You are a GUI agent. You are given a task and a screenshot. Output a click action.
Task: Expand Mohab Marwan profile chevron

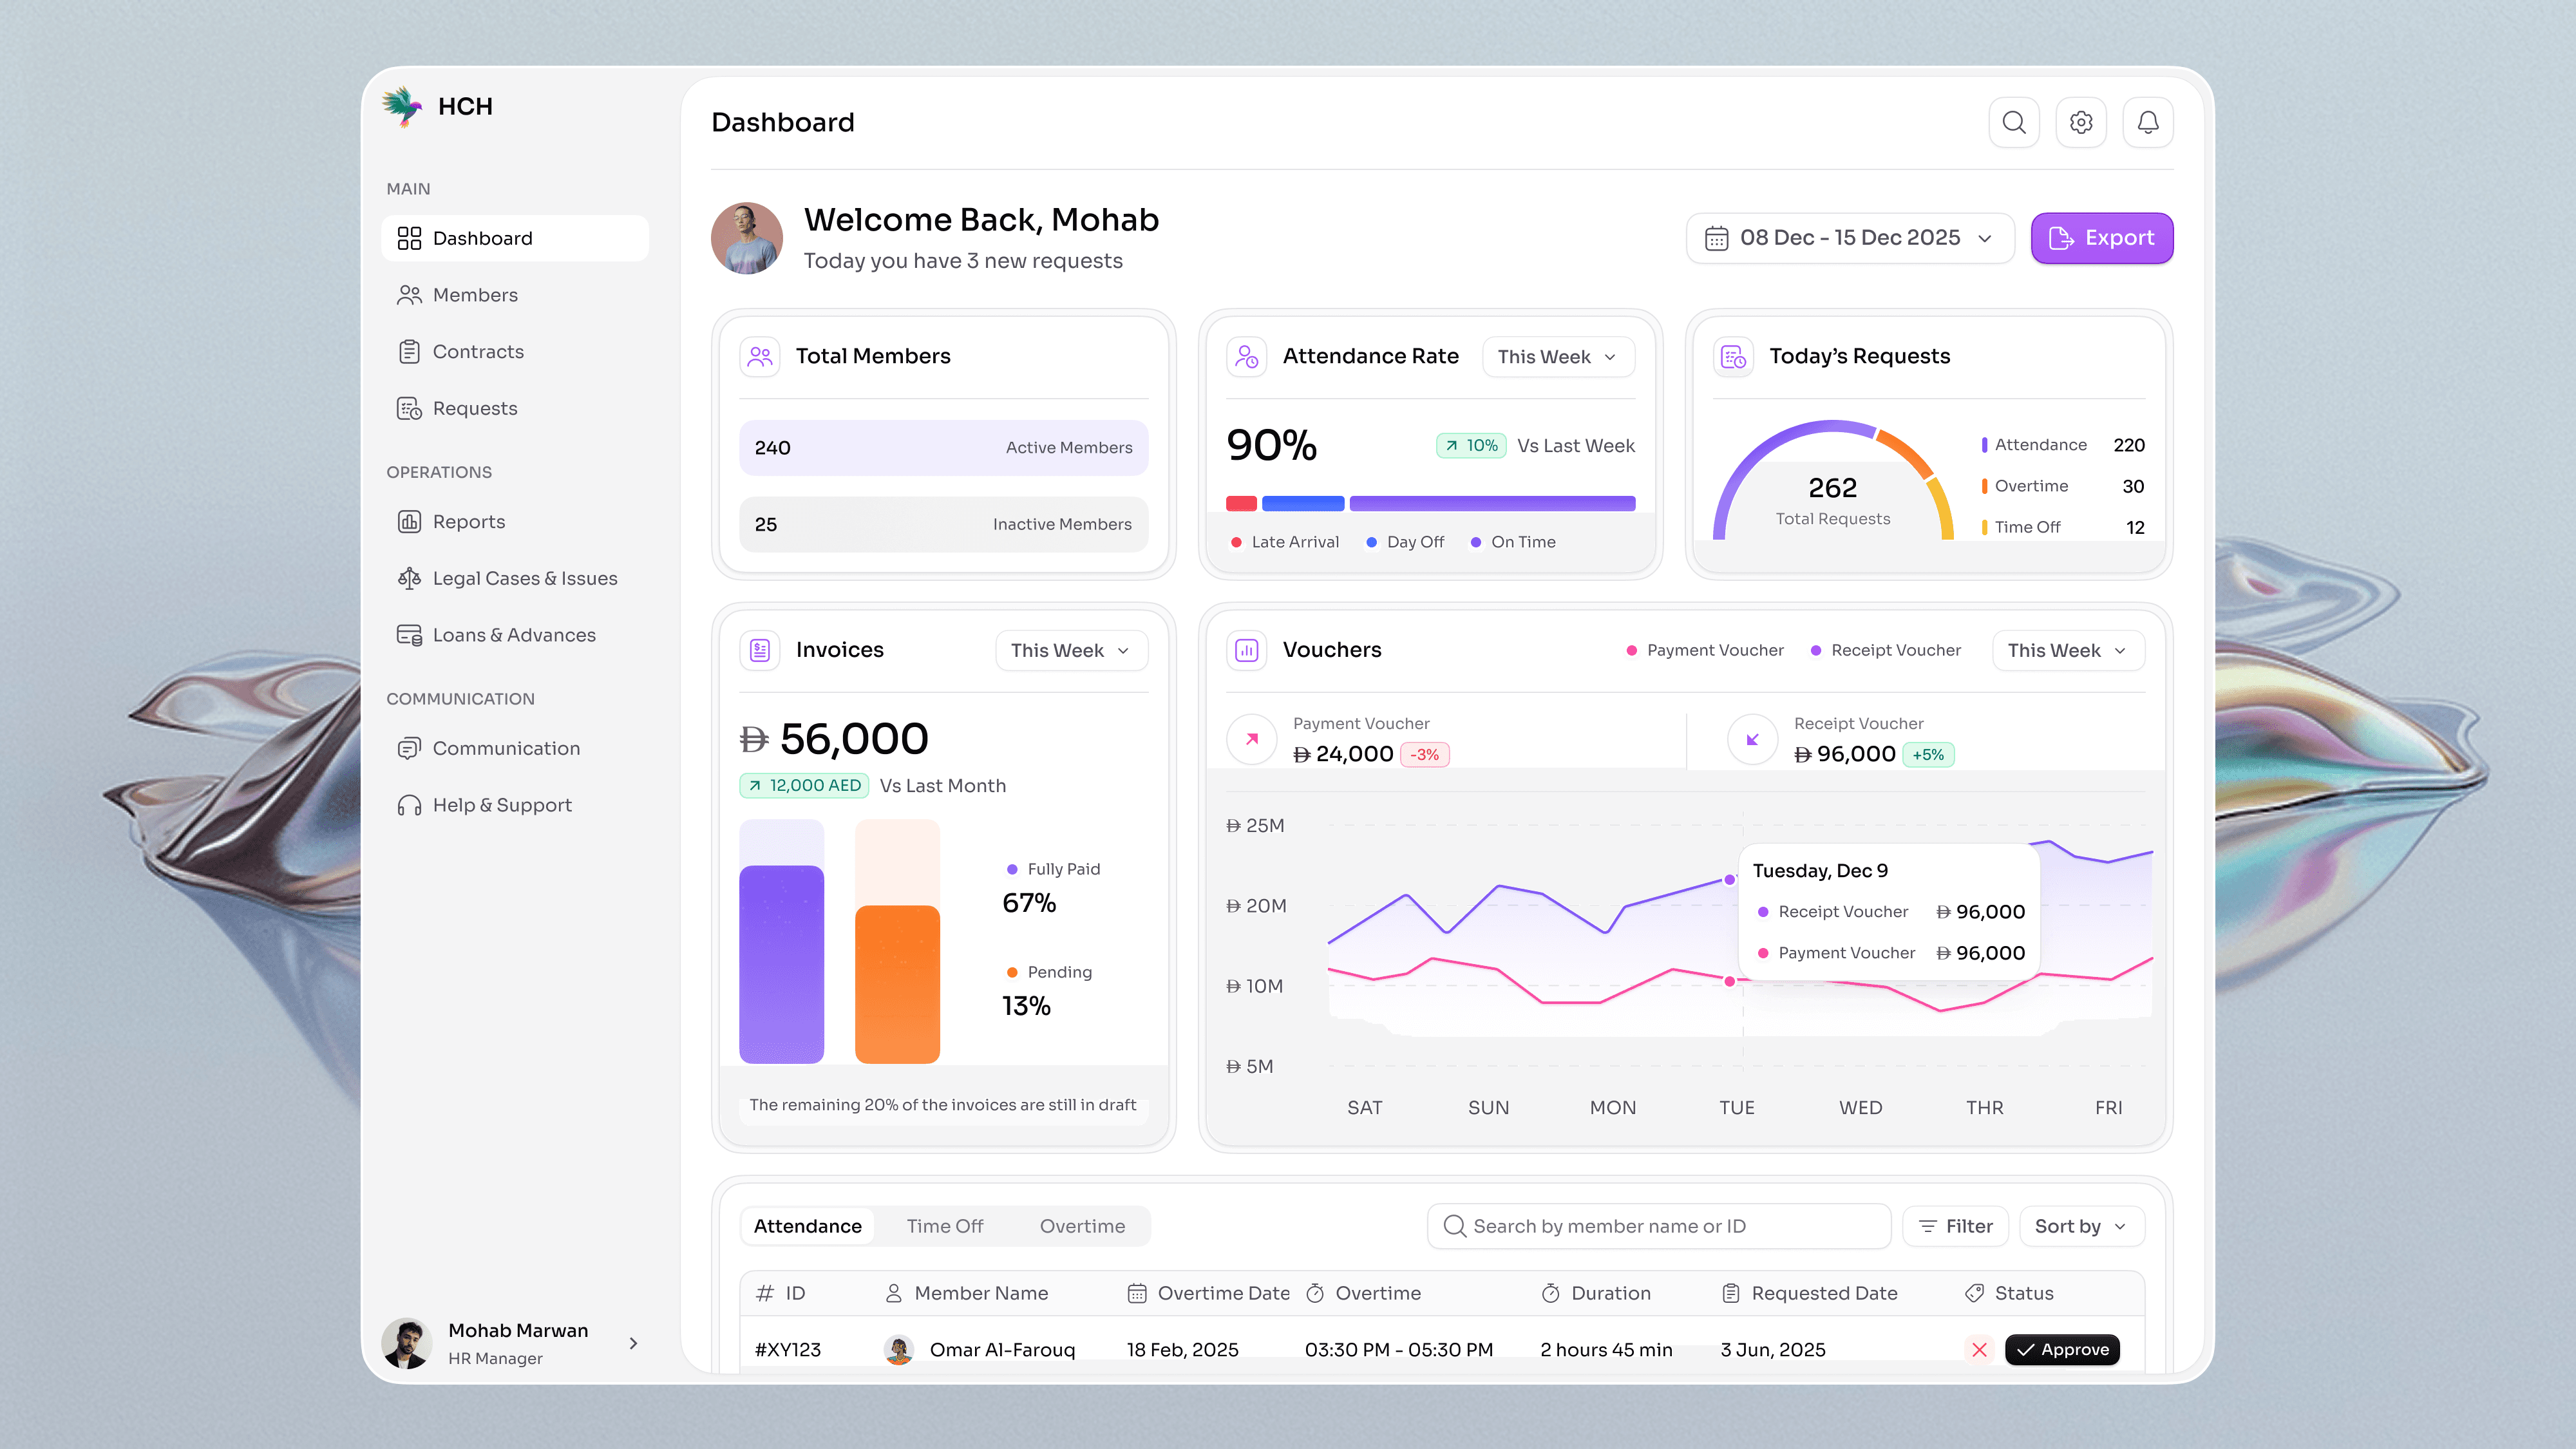pos(633,1343)
